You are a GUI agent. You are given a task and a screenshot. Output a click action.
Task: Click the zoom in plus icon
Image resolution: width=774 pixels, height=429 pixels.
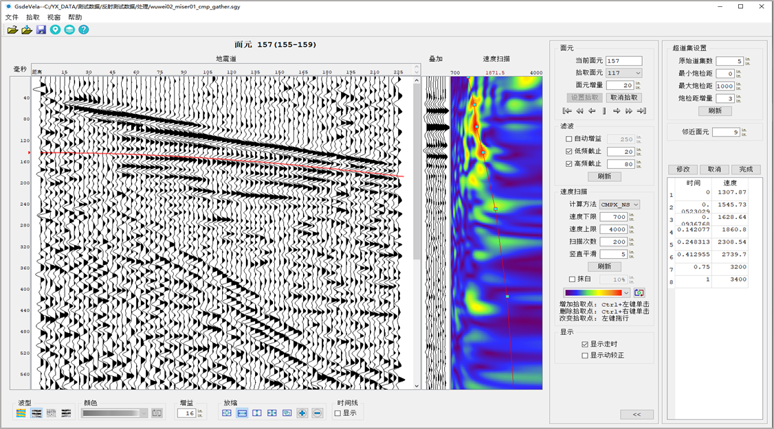click(x=302, y=413)
